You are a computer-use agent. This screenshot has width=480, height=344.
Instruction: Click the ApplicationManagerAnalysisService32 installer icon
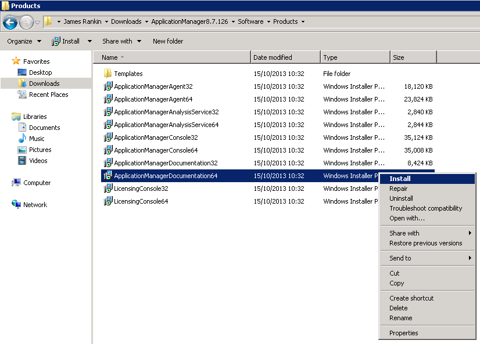click(108, 112)
